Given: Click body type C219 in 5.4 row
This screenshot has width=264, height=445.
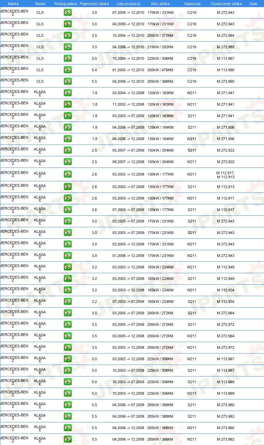Looking at the screenshot, I should click(192, 70).
